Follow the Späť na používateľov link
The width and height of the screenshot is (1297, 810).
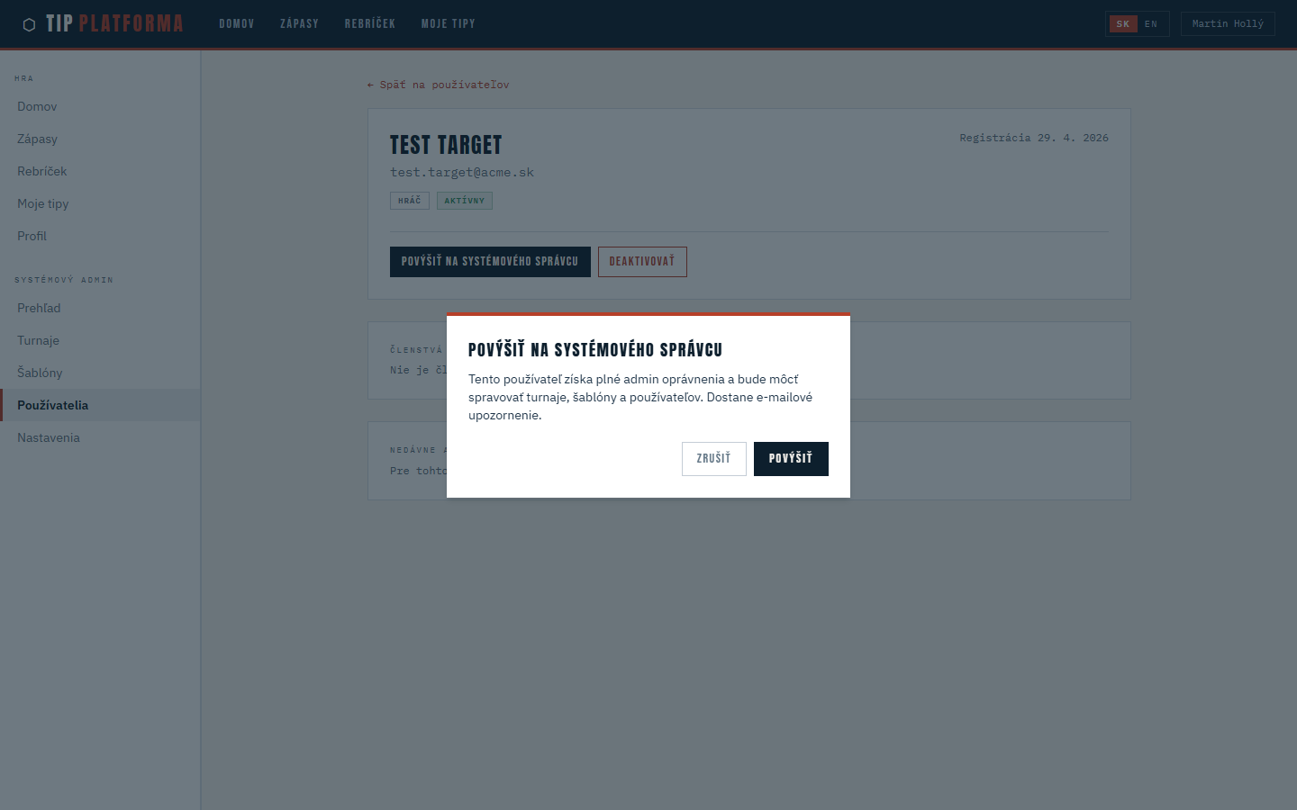pos(439,85)
